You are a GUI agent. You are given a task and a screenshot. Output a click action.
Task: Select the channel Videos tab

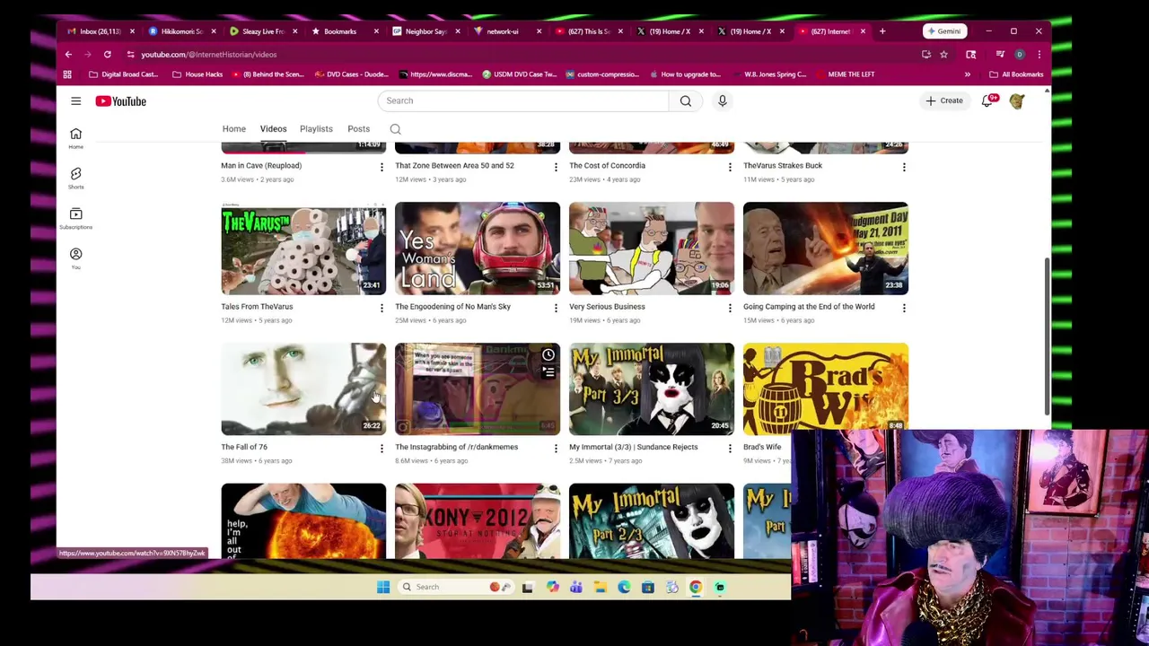pyautogui.click(x=273, y=129)
